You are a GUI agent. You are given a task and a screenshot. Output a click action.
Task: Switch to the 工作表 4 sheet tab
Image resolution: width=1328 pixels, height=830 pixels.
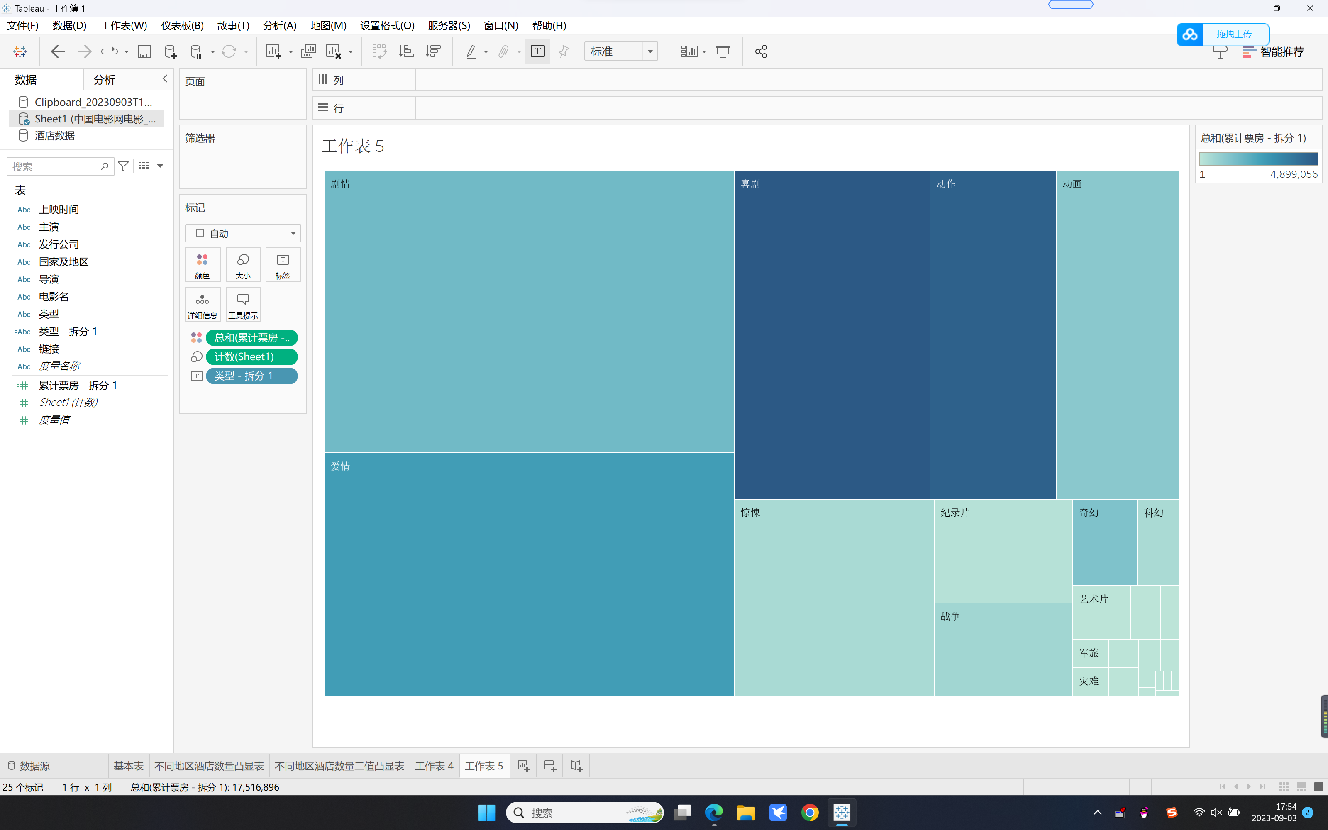tap(434, 766)
